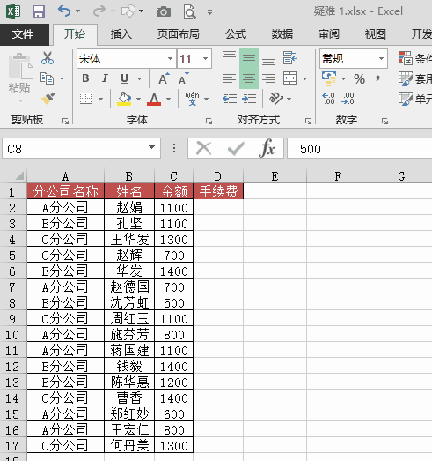Switch to the 页面布局 Page Layout tab
Viewport: 432px width, 461px height.
[x=178, y=34]
